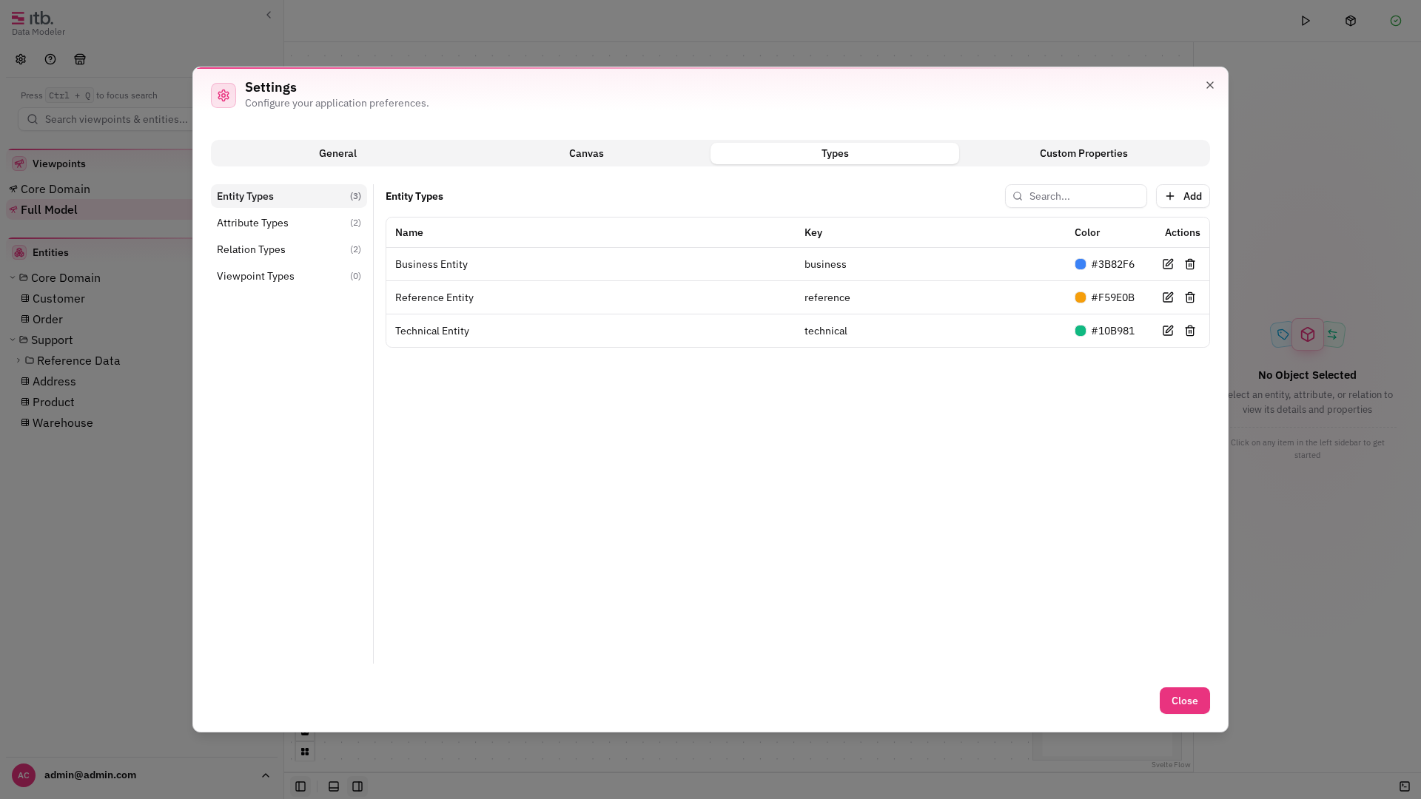Open the terminal icon in status bar
This screenshot has height=799, width=1421.
point(1405,786)
